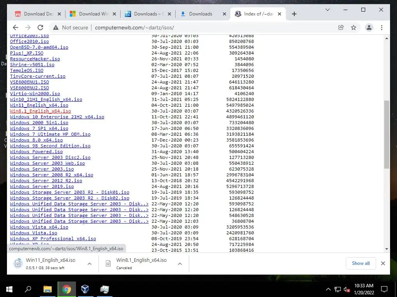Open Windows XP Professional x64.iso link
Viewport: 397px width, 297px height.
tap(53, 239)
